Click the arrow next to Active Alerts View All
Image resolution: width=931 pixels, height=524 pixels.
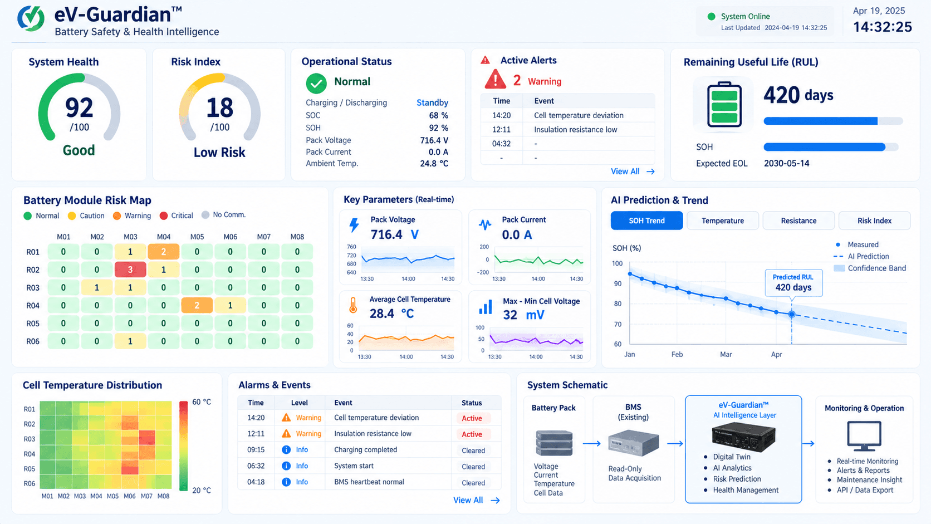click(650, 172)
